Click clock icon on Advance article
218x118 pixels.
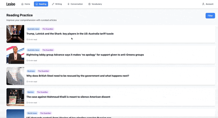pyautogui.click(x=27, y=61)
